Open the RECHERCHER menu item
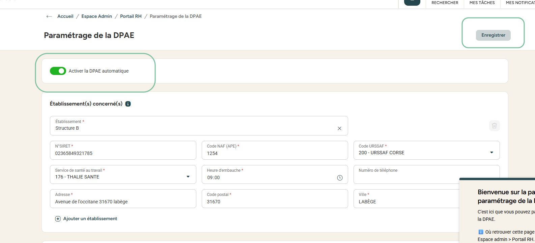The width and height of the screenshot is (535, 243). (445, 3)
